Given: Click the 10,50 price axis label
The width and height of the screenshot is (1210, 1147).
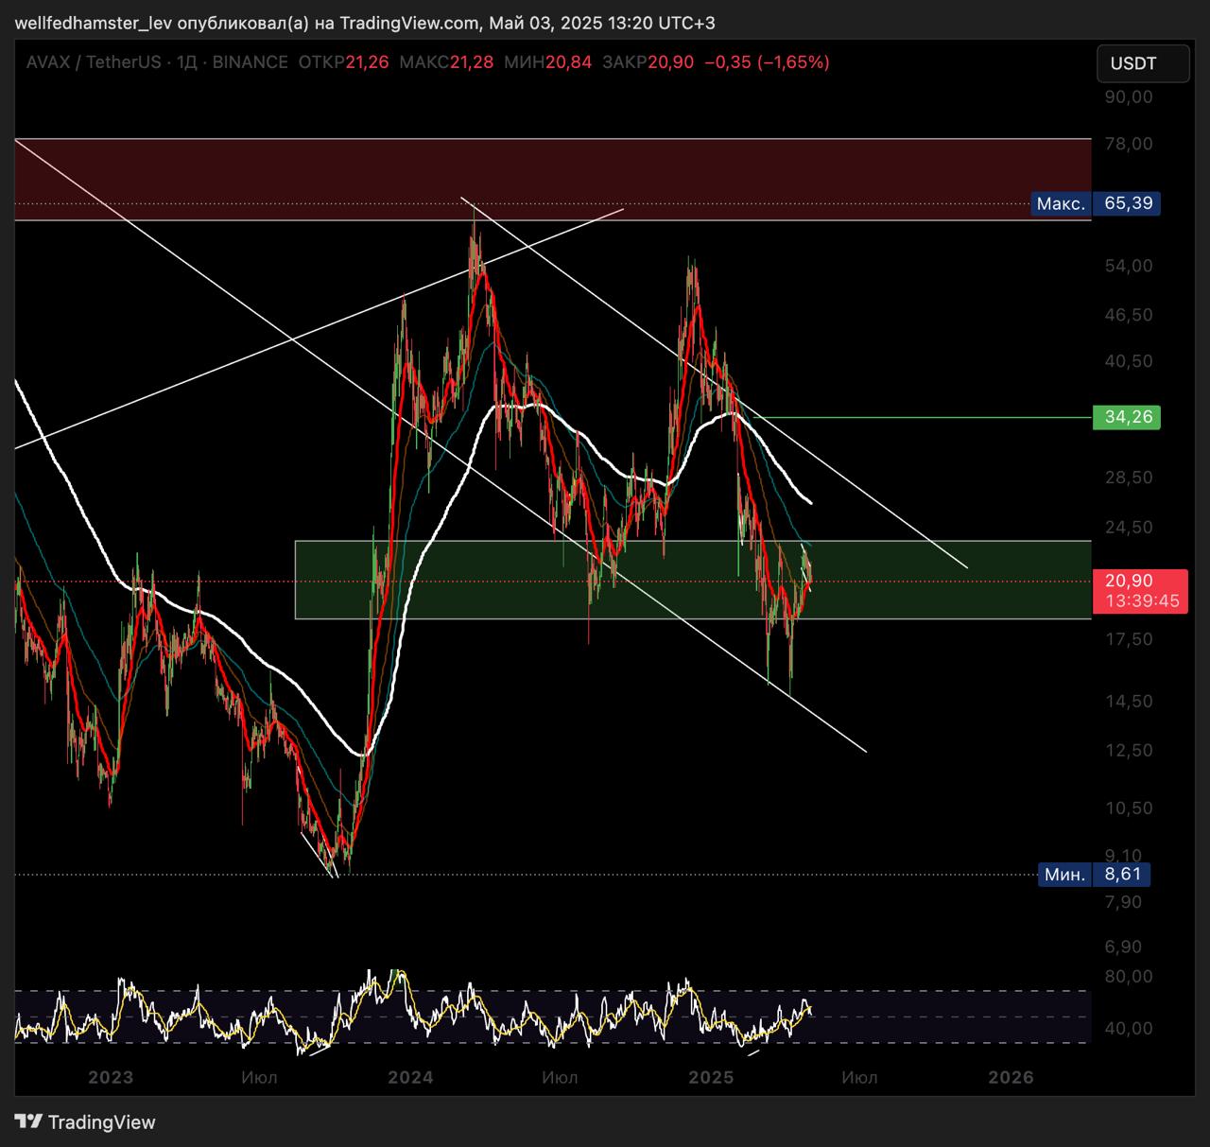Looking at the screenshot, I should coord(1129,808).
